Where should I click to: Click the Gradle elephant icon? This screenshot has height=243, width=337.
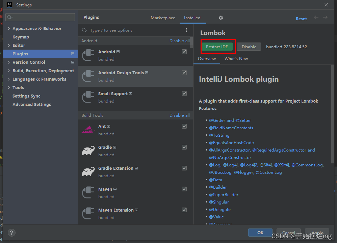[88, 151]
